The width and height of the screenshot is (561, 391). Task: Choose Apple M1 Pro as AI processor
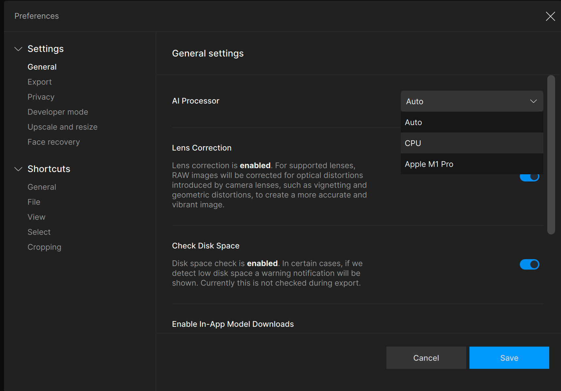click(472, 164)
